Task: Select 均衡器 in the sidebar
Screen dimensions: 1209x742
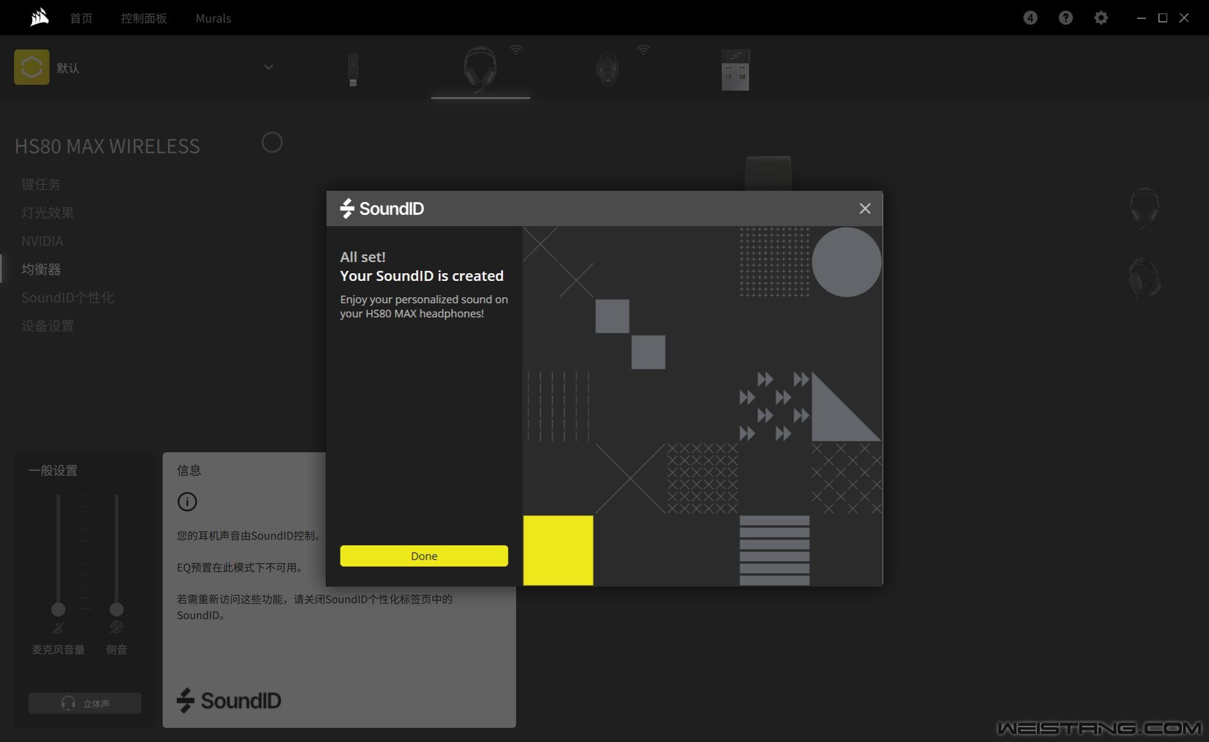Action: pyautogui.click(x=41, y=269)
